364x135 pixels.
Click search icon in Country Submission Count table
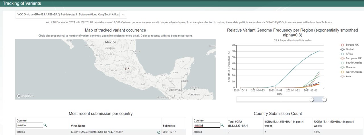point(223,125)
